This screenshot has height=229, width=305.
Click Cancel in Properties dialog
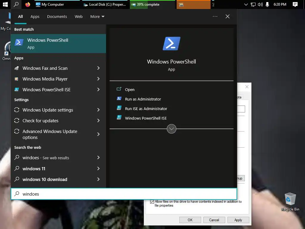[214, 220]
